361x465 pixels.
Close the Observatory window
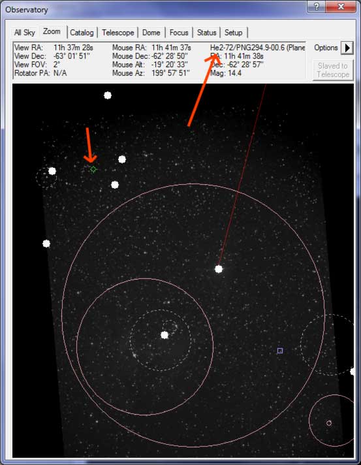[x=341, y=7]
